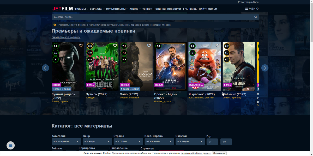Screen dimensions: 313x156
Task: Open НАЙТИ ФИЛЬМ page
Action: (x=208, y=9)
